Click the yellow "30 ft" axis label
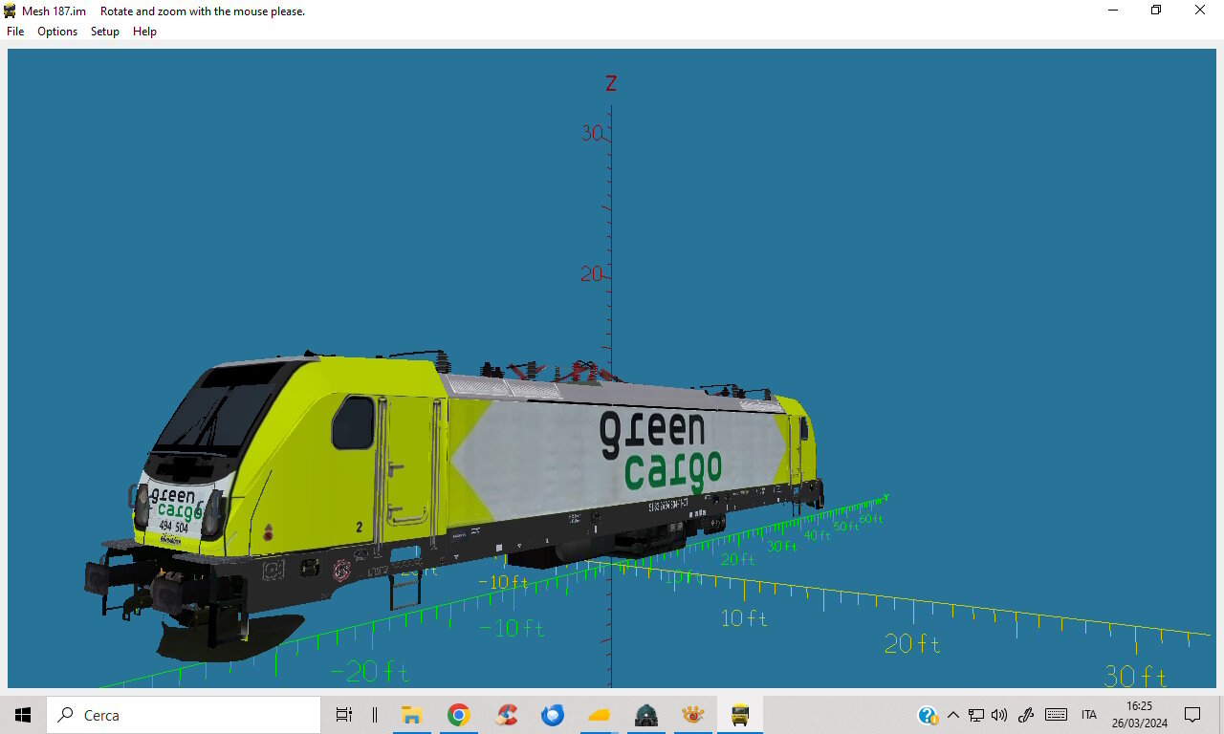This screenshot has height=734, width=1224. tap(1135, 677)
